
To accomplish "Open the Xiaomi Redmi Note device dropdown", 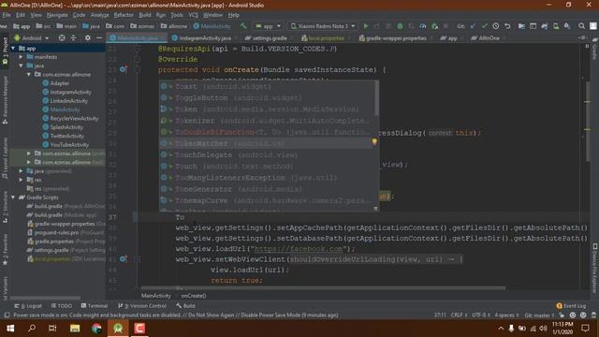I will click(x=323, y=26).
